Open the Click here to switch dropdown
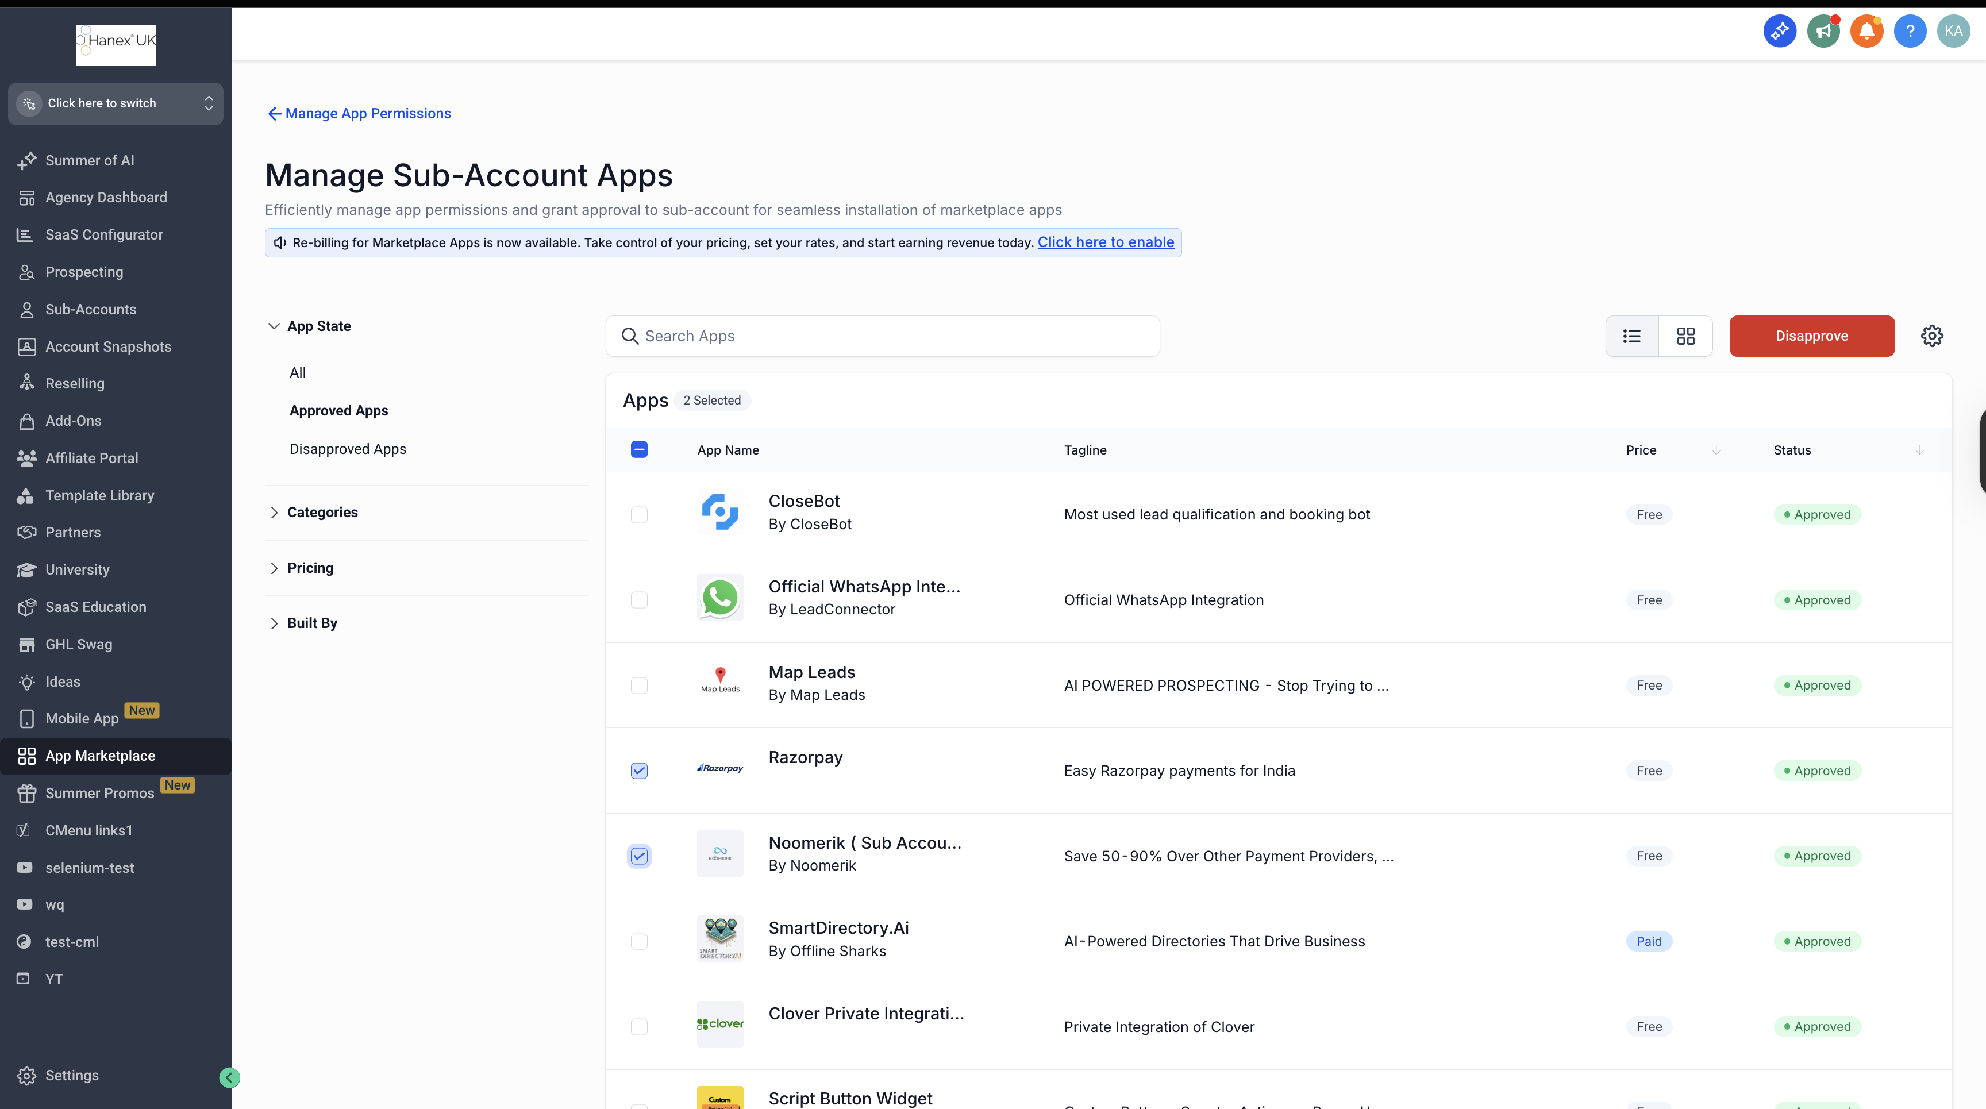 [116, 103]
